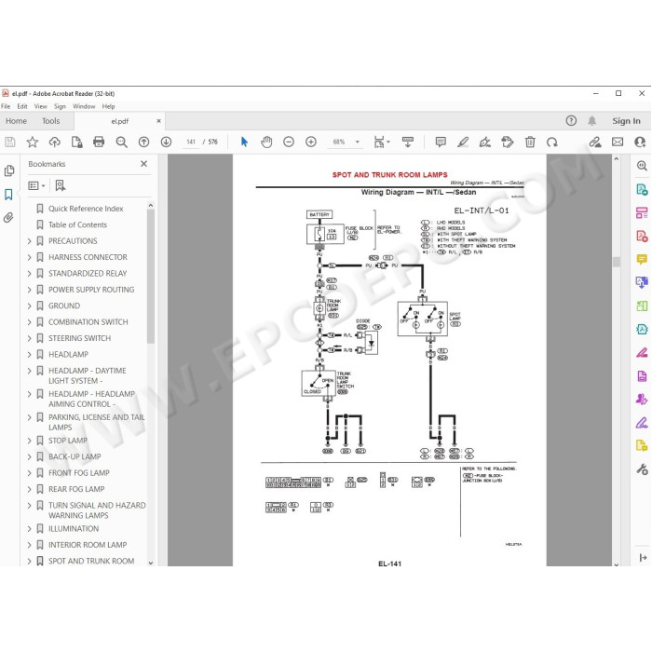
Task: Toggle the Attachments panel icon
Action: (8, 217)
